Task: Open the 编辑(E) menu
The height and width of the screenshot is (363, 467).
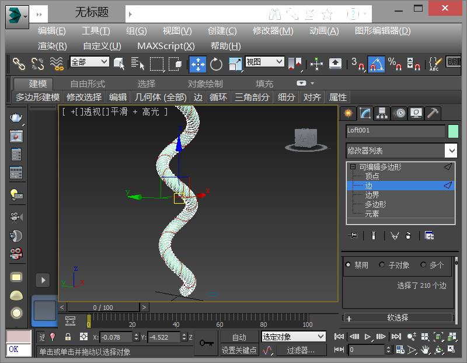Action: [x=52, y=31]
